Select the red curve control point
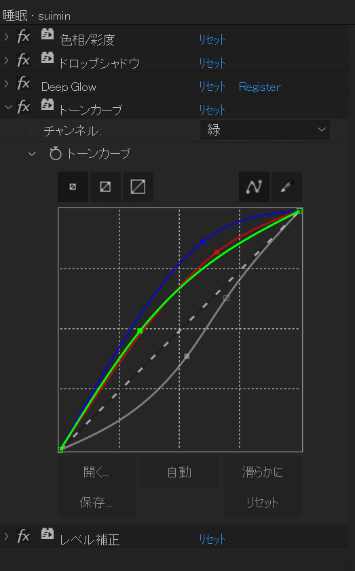 coord(217,252)
